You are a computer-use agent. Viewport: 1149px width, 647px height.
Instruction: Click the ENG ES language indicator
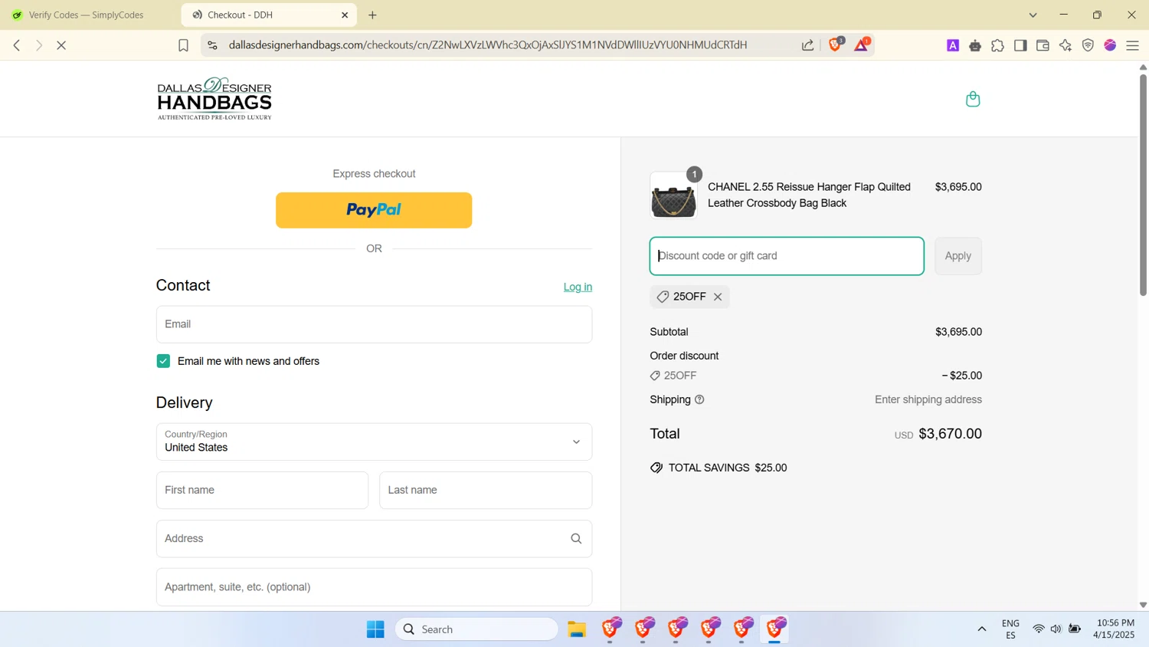coord(1010,629)
